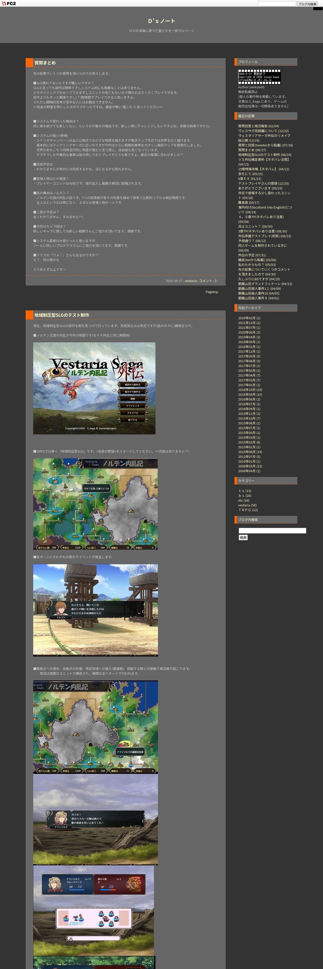This screenshot has width=323, height=969.
Task: Open recent article 朝霧山荘殺人事件10 (04/05)
Action: pyautogui.click(x=259, y=293)
